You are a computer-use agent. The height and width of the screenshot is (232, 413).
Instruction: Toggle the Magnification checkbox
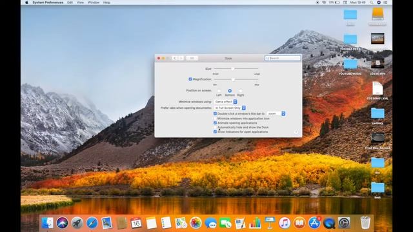pos(190,79)
